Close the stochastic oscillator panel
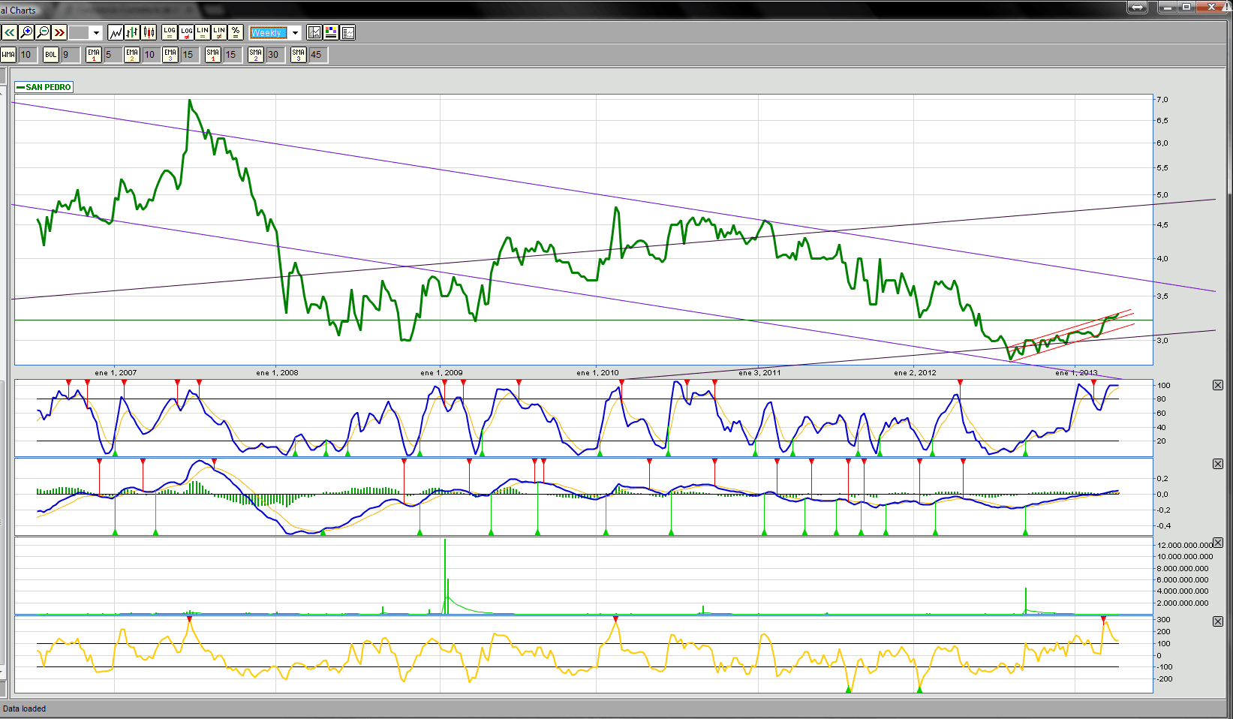The width and height of the screenshot is (1233, 719). (x=1218, y=385)
